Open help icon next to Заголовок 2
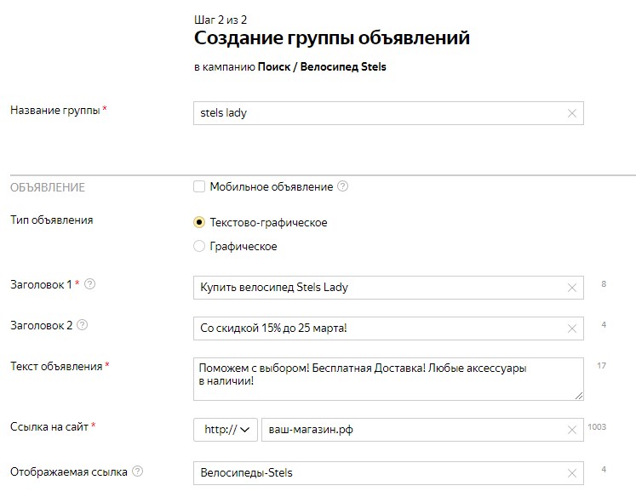 click(82, 325)
